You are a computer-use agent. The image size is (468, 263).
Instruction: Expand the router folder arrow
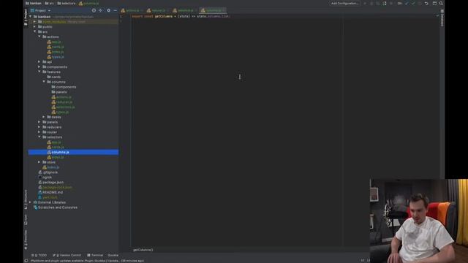click(39, 132)
